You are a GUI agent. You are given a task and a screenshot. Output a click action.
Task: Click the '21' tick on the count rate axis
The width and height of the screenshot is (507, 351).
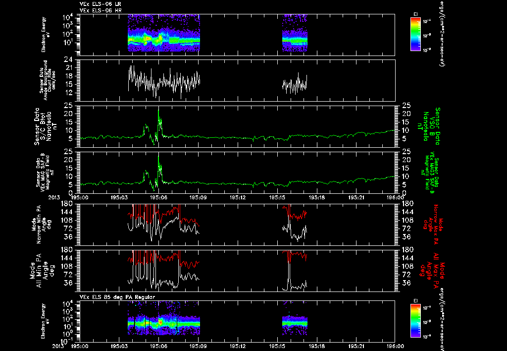click(x=68, y=68)
